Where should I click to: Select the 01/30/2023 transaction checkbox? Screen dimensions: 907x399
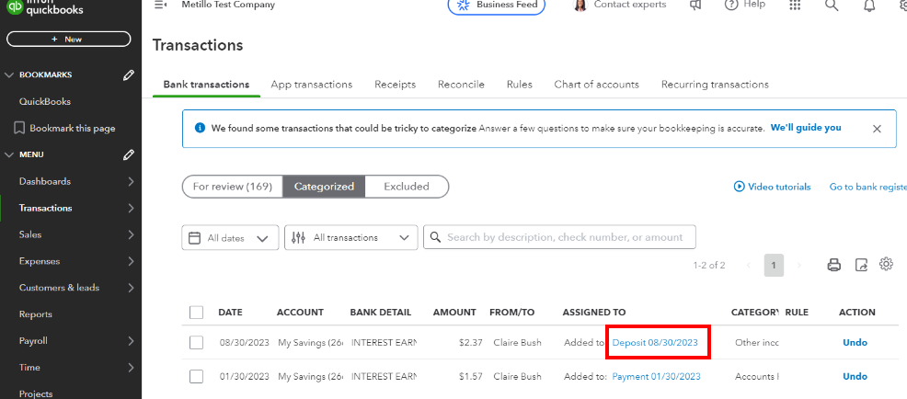click(x=196, y=376)
